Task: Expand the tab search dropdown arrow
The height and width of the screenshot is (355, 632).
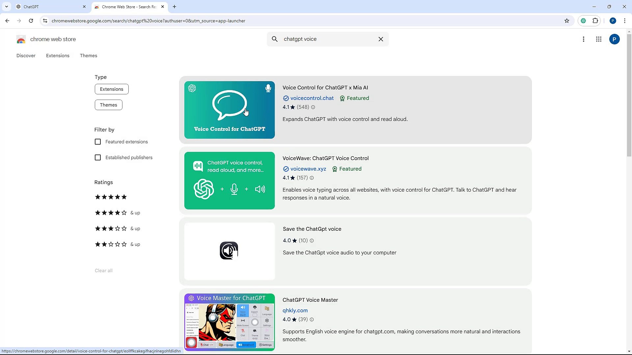Action: click(x=7, y=7)
